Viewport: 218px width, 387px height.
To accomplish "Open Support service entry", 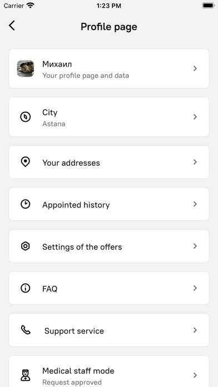I will (x=109, y=330).
